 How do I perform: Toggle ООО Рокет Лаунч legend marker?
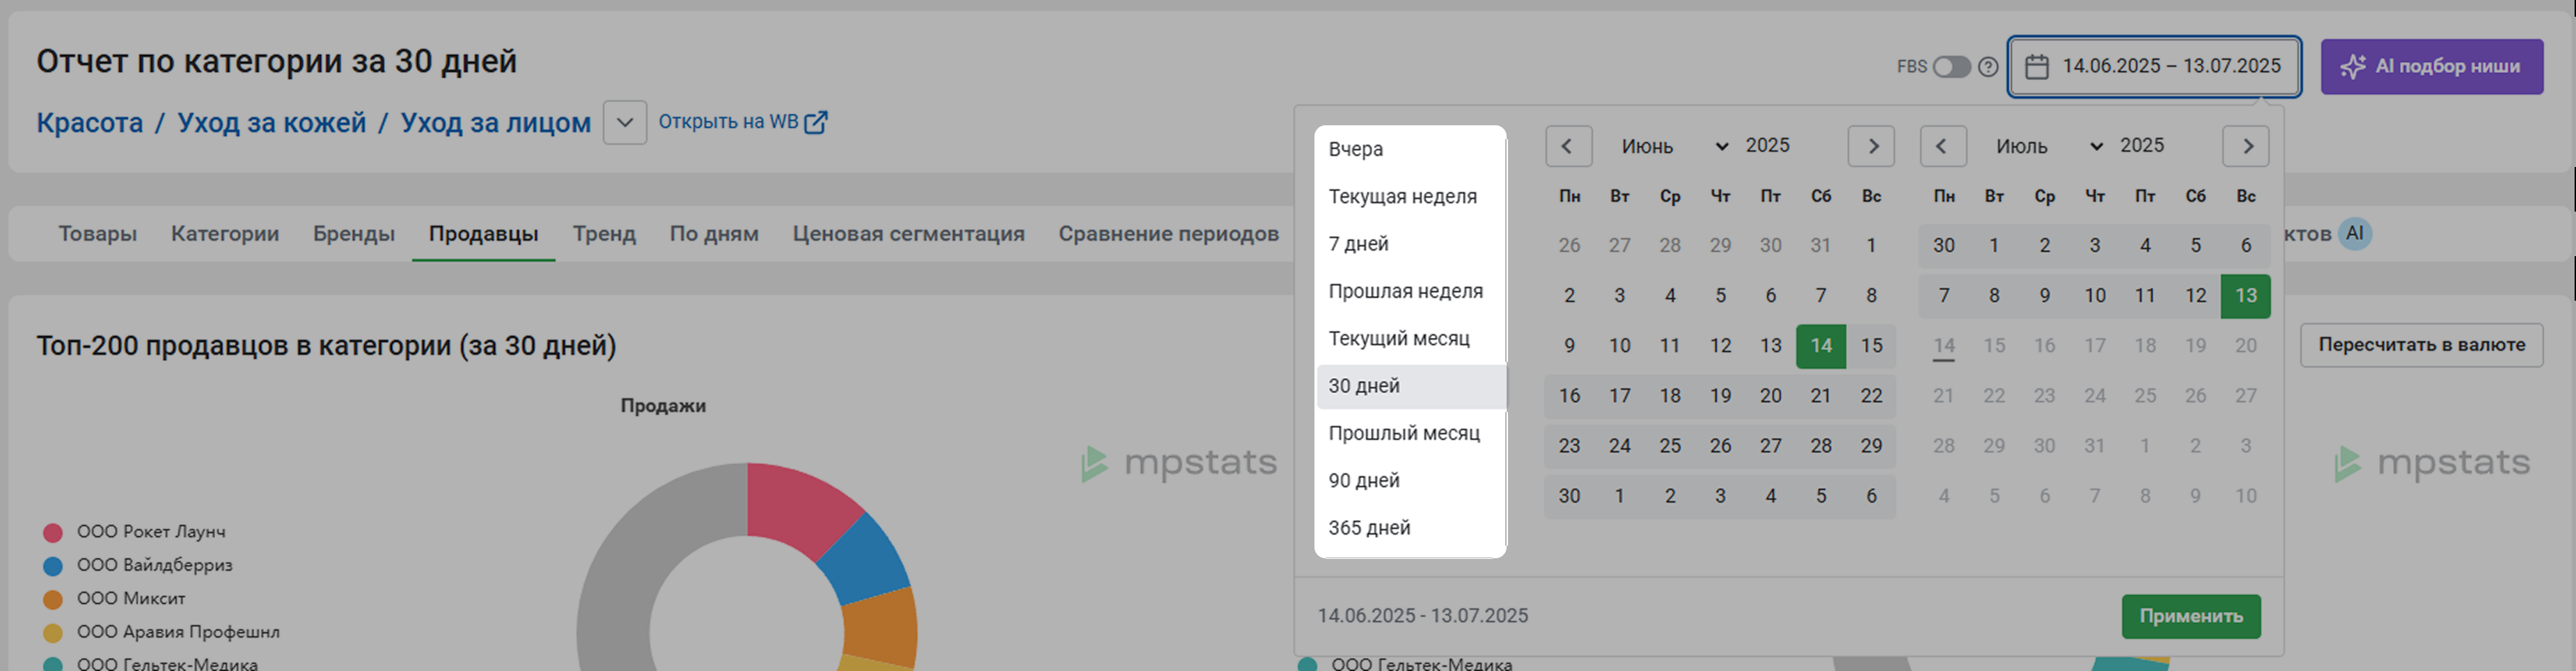[53, 533]
